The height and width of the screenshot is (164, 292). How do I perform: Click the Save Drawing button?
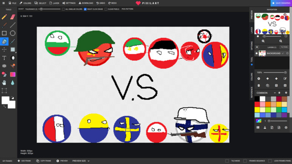(281, 3)
